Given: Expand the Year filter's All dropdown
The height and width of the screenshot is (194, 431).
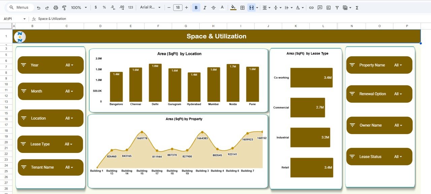Looking at the screenshot, I should [70, 65].
